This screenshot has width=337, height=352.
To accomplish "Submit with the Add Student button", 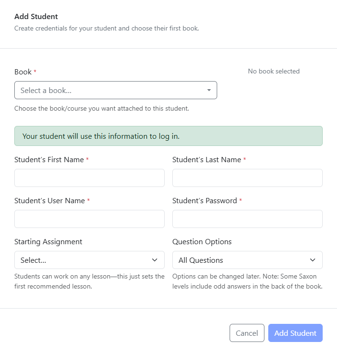I will [x=295, y=333].
